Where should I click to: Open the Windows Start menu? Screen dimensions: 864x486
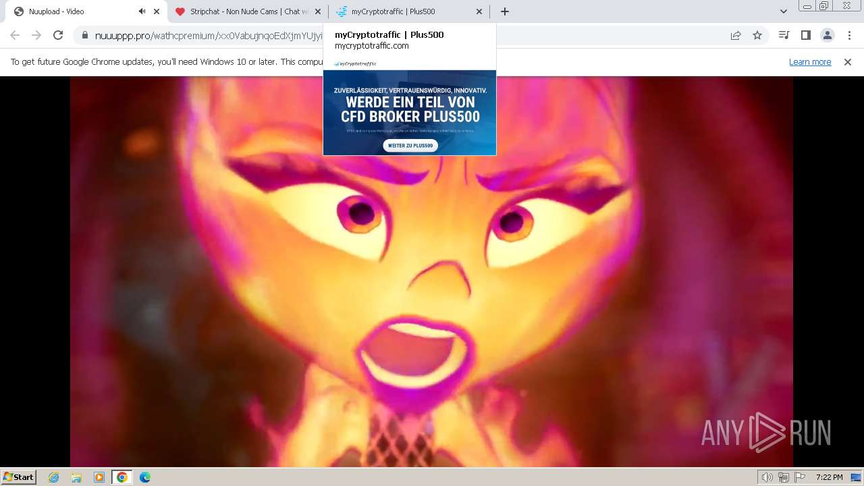click(18, 477)
